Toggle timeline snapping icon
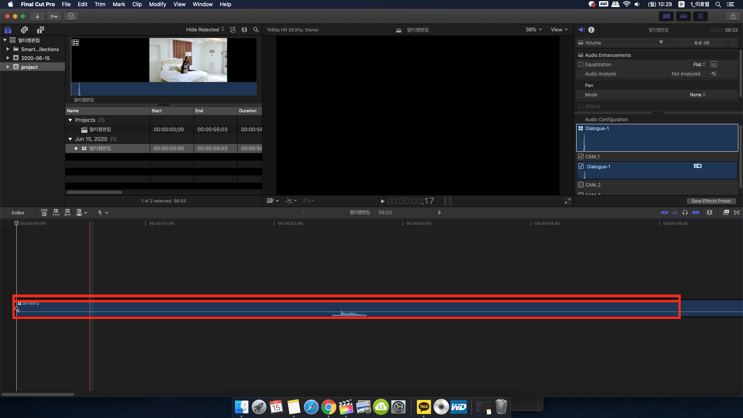 (x=696, y=212)
